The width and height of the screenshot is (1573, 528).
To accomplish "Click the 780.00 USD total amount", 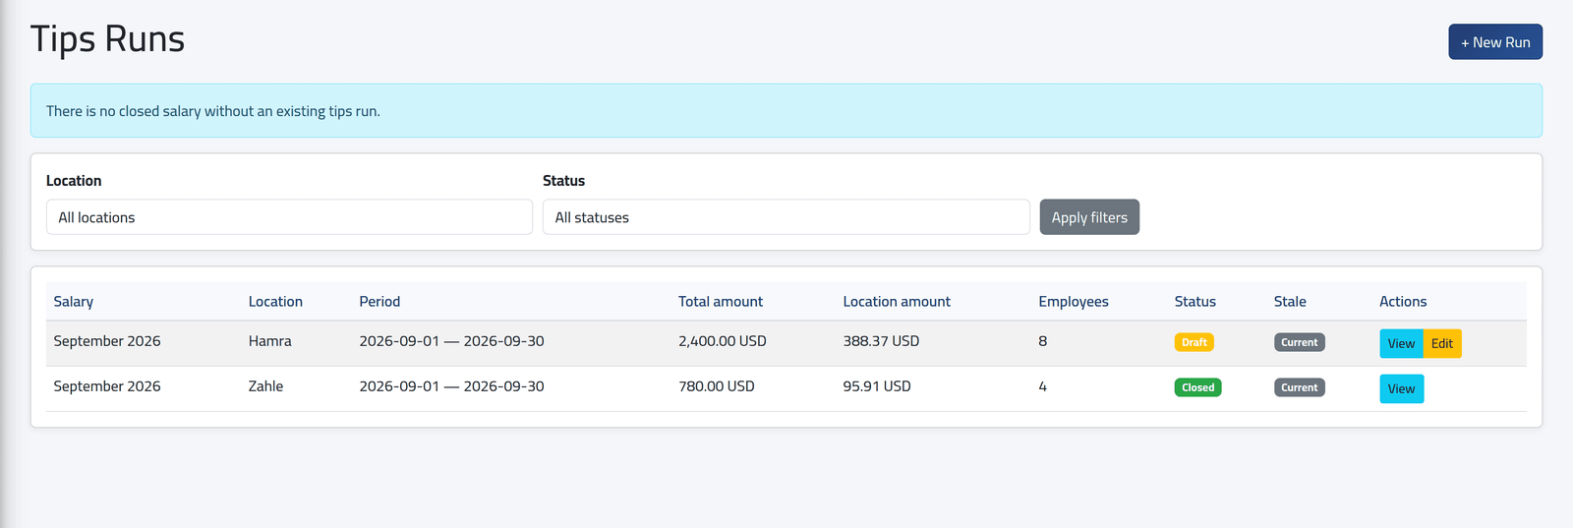I will pyautogui.click(x=717, y=386).
